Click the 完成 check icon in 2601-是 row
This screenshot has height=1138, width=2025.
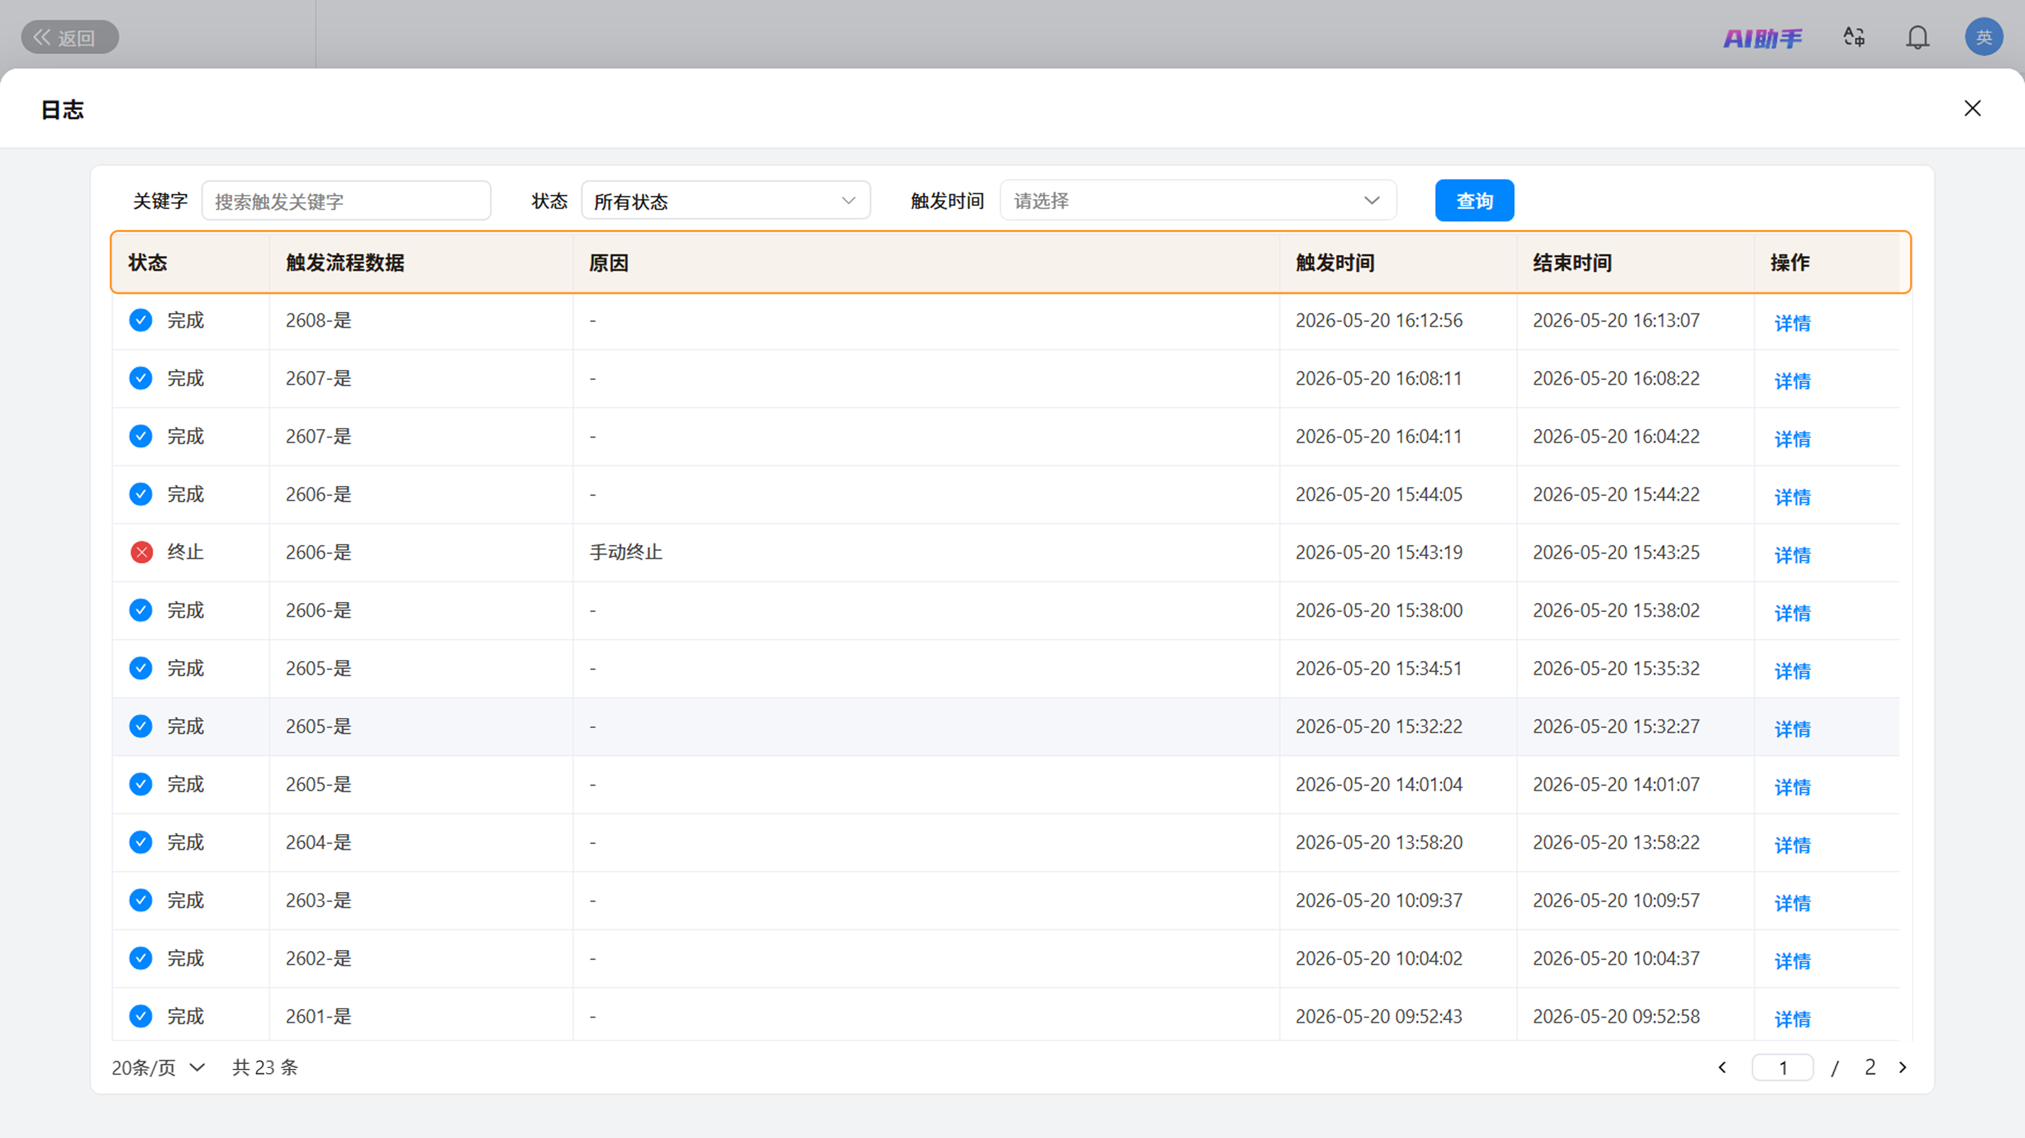point(141,1016)
